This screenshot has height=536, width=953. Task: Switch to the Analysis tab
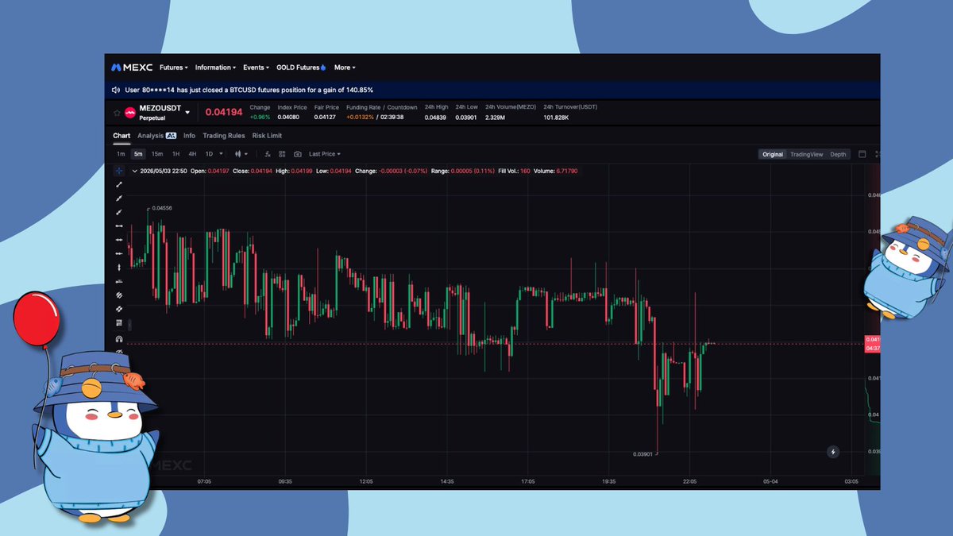click(150, 136)
